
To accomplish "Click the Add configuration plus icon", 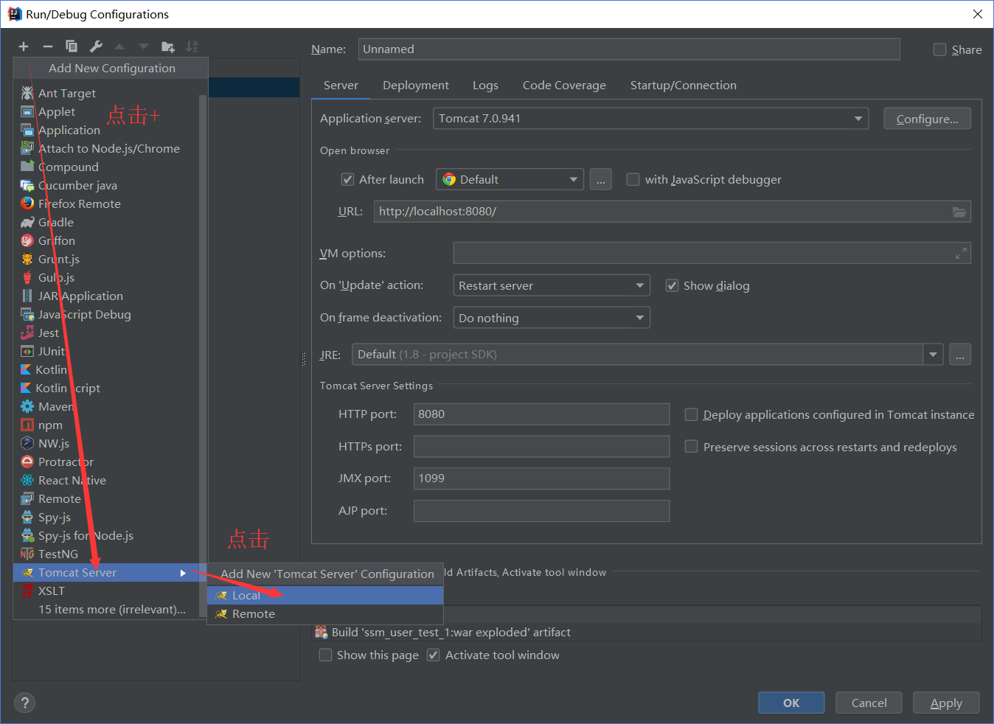I will tap(24, 46).
